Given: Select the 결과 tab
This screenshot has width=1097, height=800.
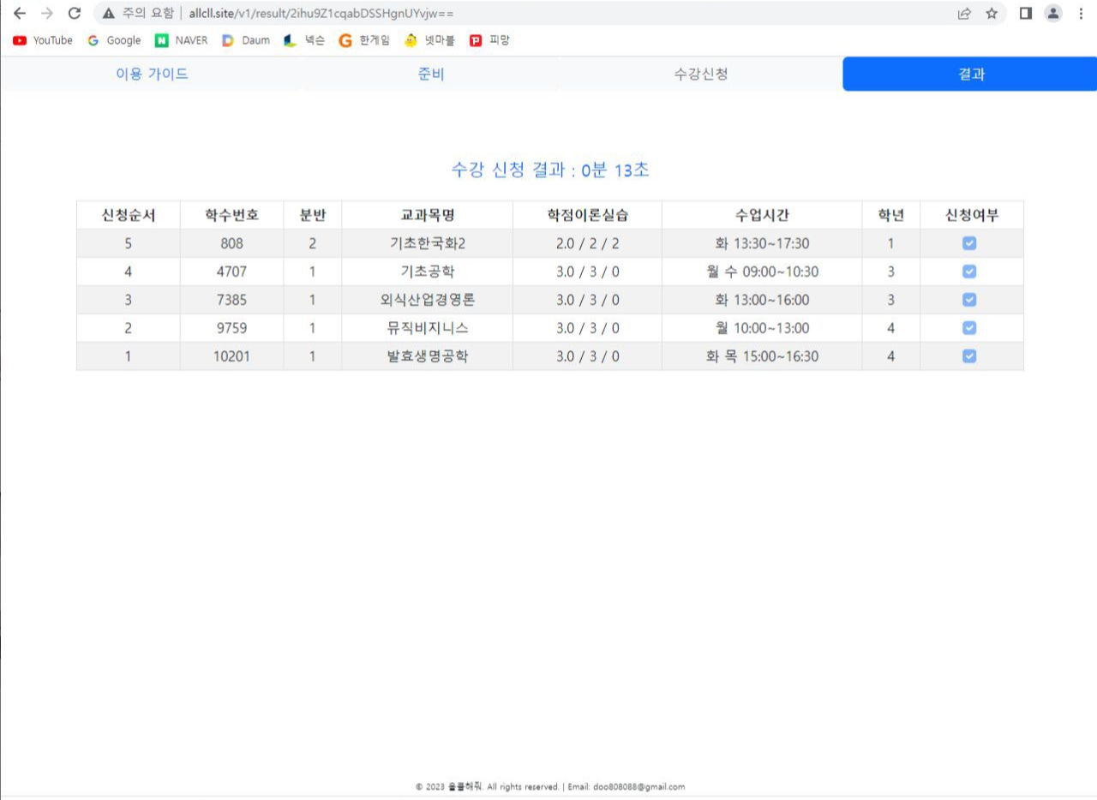Looking at the screenshot, I should [971, 74].
